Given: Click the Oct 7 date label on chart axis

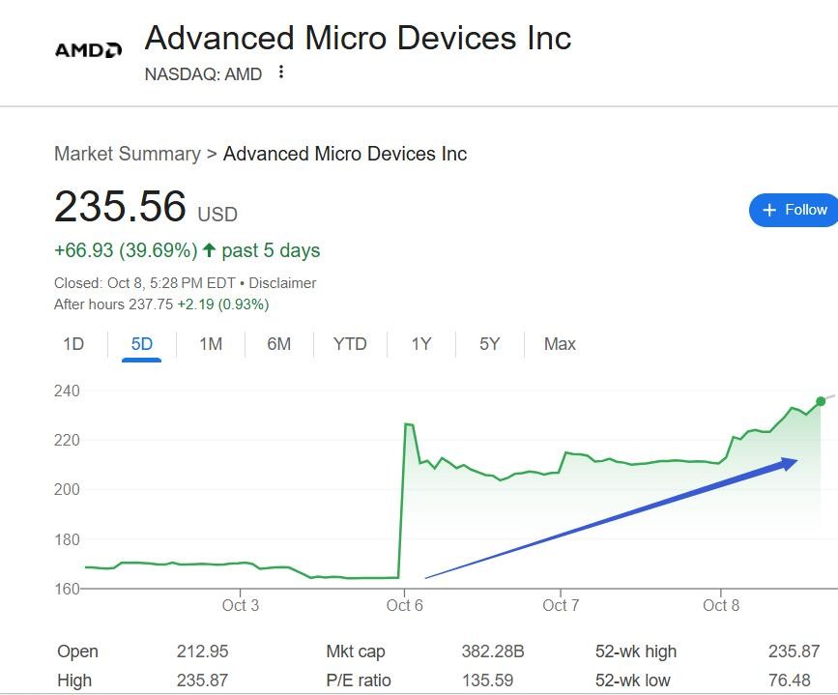Looking at the screenshot, I should pos(561,606).
